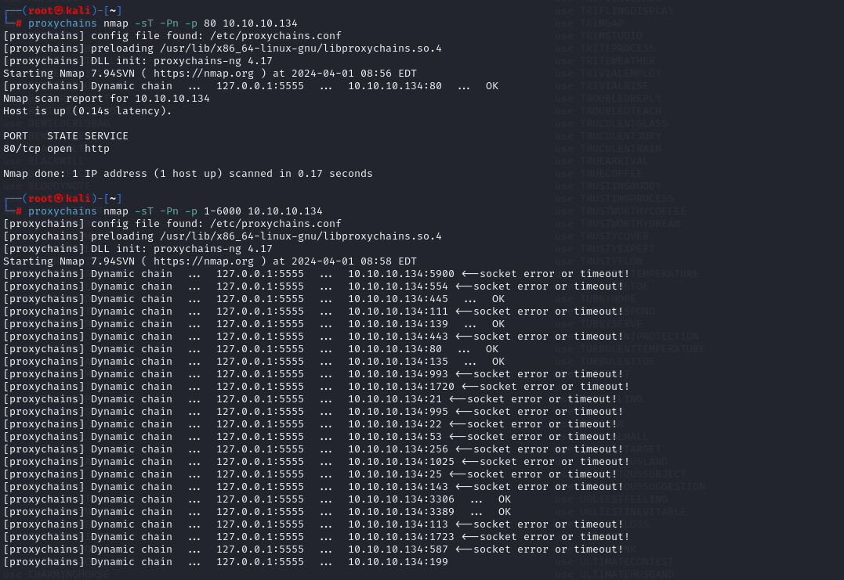844x580 pixels.
Task: Click the tilde directory in the first prompt
Action: point(113,11)
